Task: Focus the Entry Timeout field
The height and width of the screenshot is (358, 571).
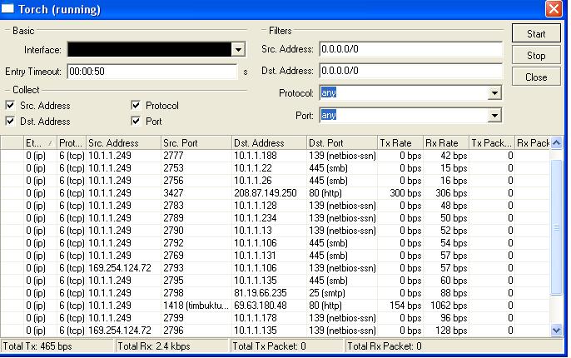Action: pyautogui.click(x=152, y=72)
